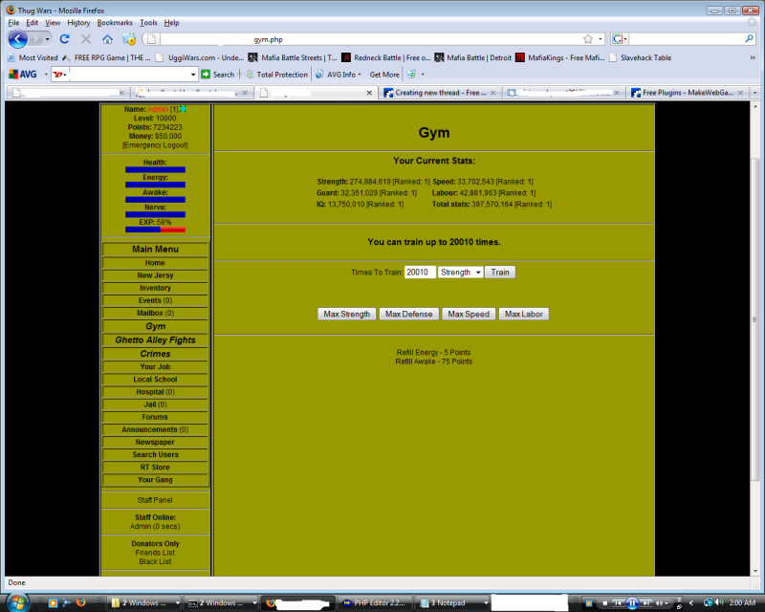Screen dimensions: 765x612
Task: Open the Bookmarks menu
Action: pyautogui.click(x=114, y=22)
